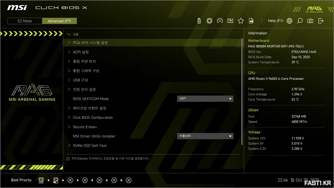Click the BIOS Build Date Sep 10, 2025
The width and height of the screenshot is (334, 188).
coord(301,57)
